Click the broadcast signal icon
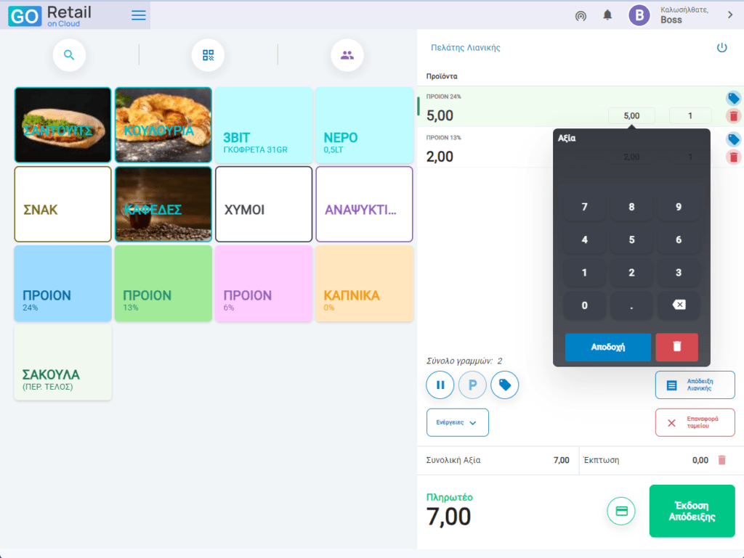 pos(581,16)
